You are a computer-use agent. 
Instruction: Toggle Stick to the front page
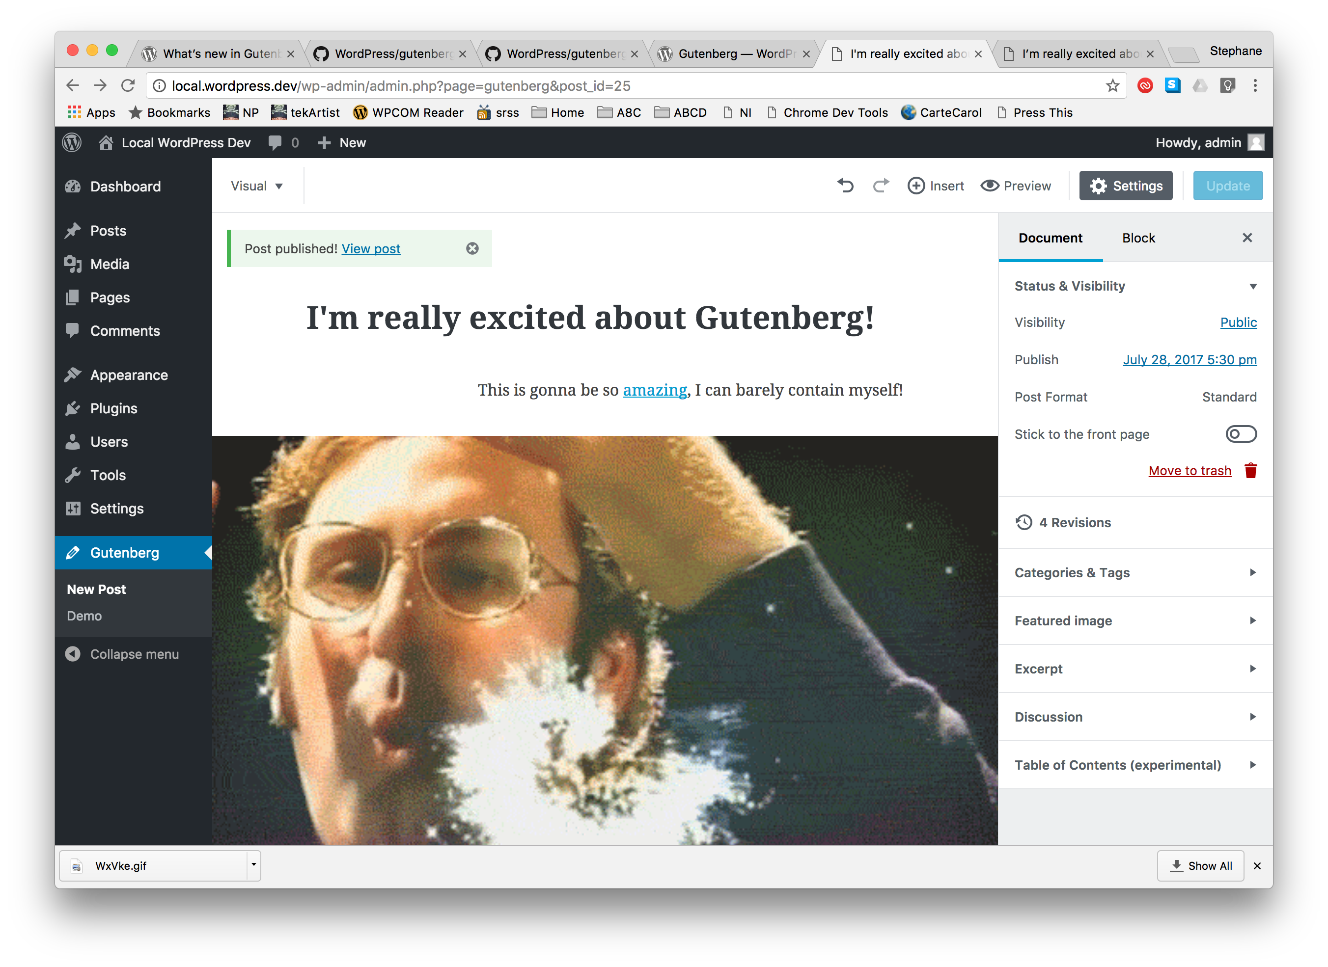point(1241,434)
